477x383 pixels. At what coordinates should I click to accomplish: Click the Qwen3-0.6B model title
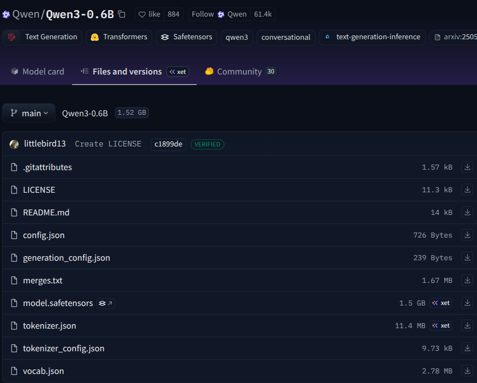(80, 14)
